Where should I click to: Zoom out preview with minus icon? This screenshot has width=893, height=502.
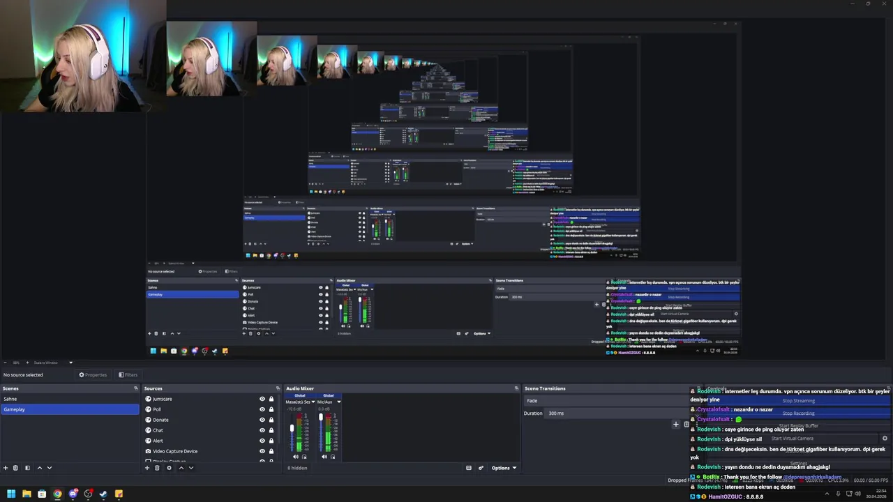4,363
